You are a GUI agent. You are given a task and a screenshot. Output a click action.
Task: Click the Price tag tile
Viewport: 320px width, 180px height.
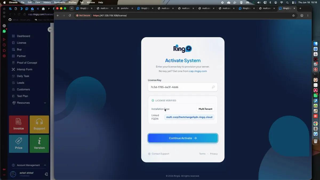(19, 144)
